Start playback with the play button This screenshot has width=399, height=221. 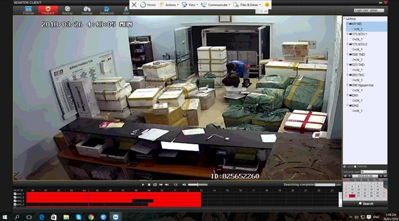[143, 185]
